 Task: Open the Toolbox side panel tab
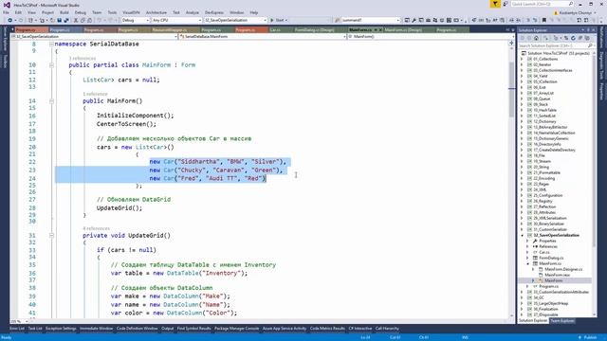click(x=5, y=61)
